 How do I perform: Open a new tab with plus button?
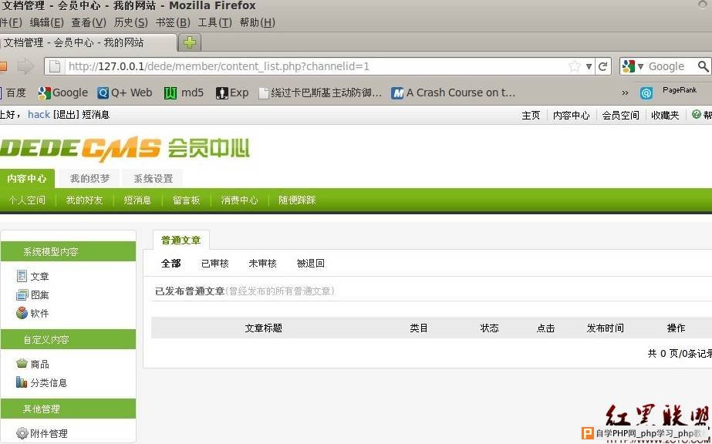point(190,42)
